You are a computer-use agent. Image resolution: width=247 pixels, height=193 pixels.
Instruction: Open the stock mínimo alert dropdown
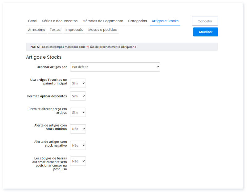78,129
